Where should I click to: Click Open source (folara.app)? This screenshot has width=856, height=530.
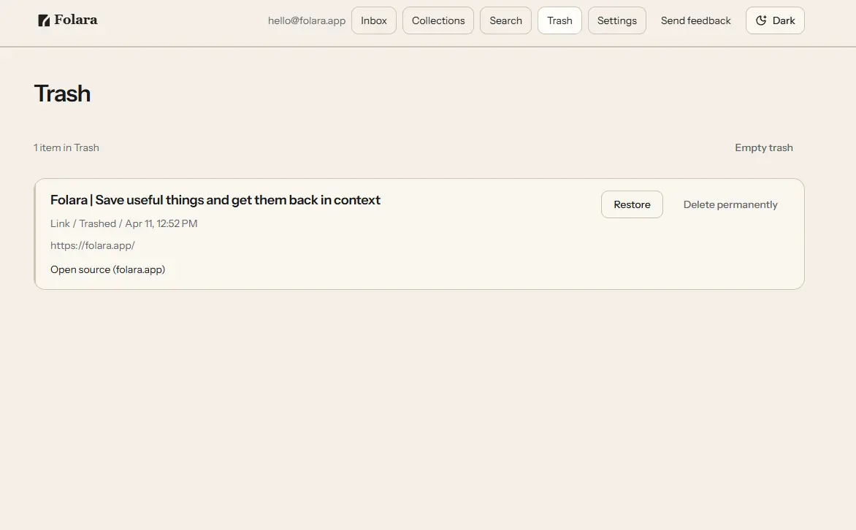pos(107,269)
